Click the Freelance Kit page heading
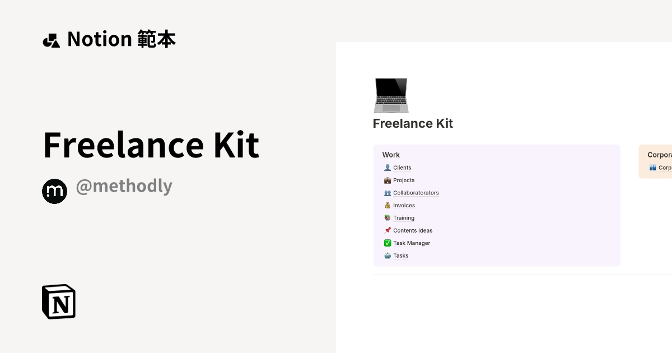 tap(413, 123)
